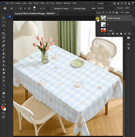Open the PsAide plugin panel icon

pos(10,17)
